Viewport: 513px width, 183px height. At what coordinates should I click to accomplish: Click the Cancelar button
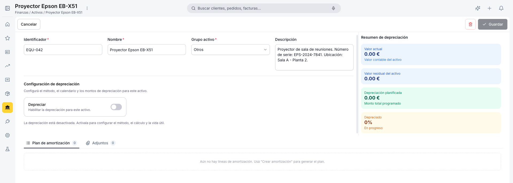tap(29, 24)
